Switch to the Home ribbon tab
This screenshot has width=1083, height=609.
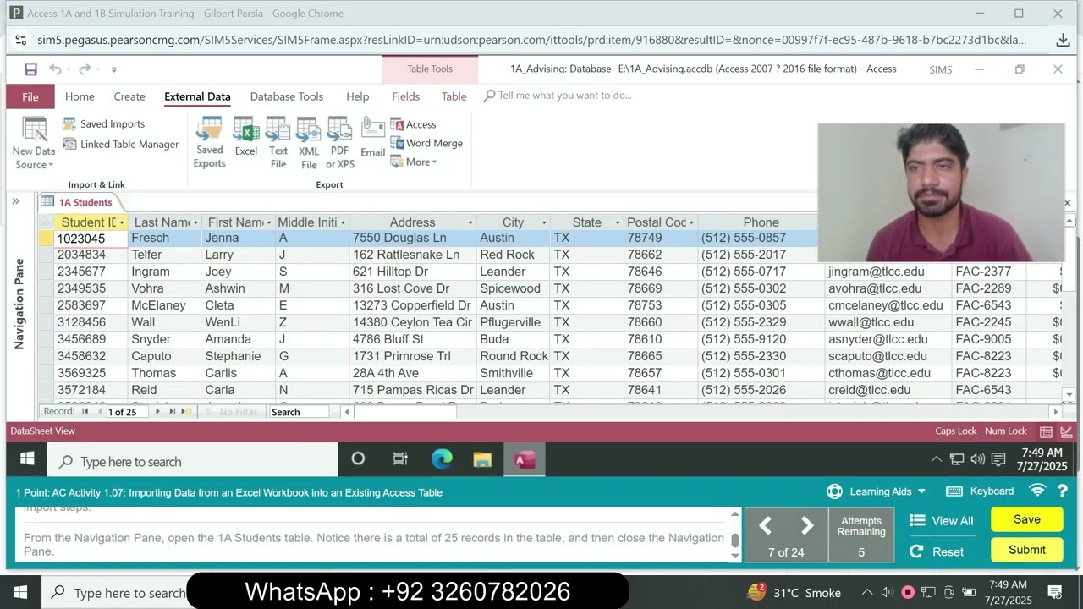80,96
